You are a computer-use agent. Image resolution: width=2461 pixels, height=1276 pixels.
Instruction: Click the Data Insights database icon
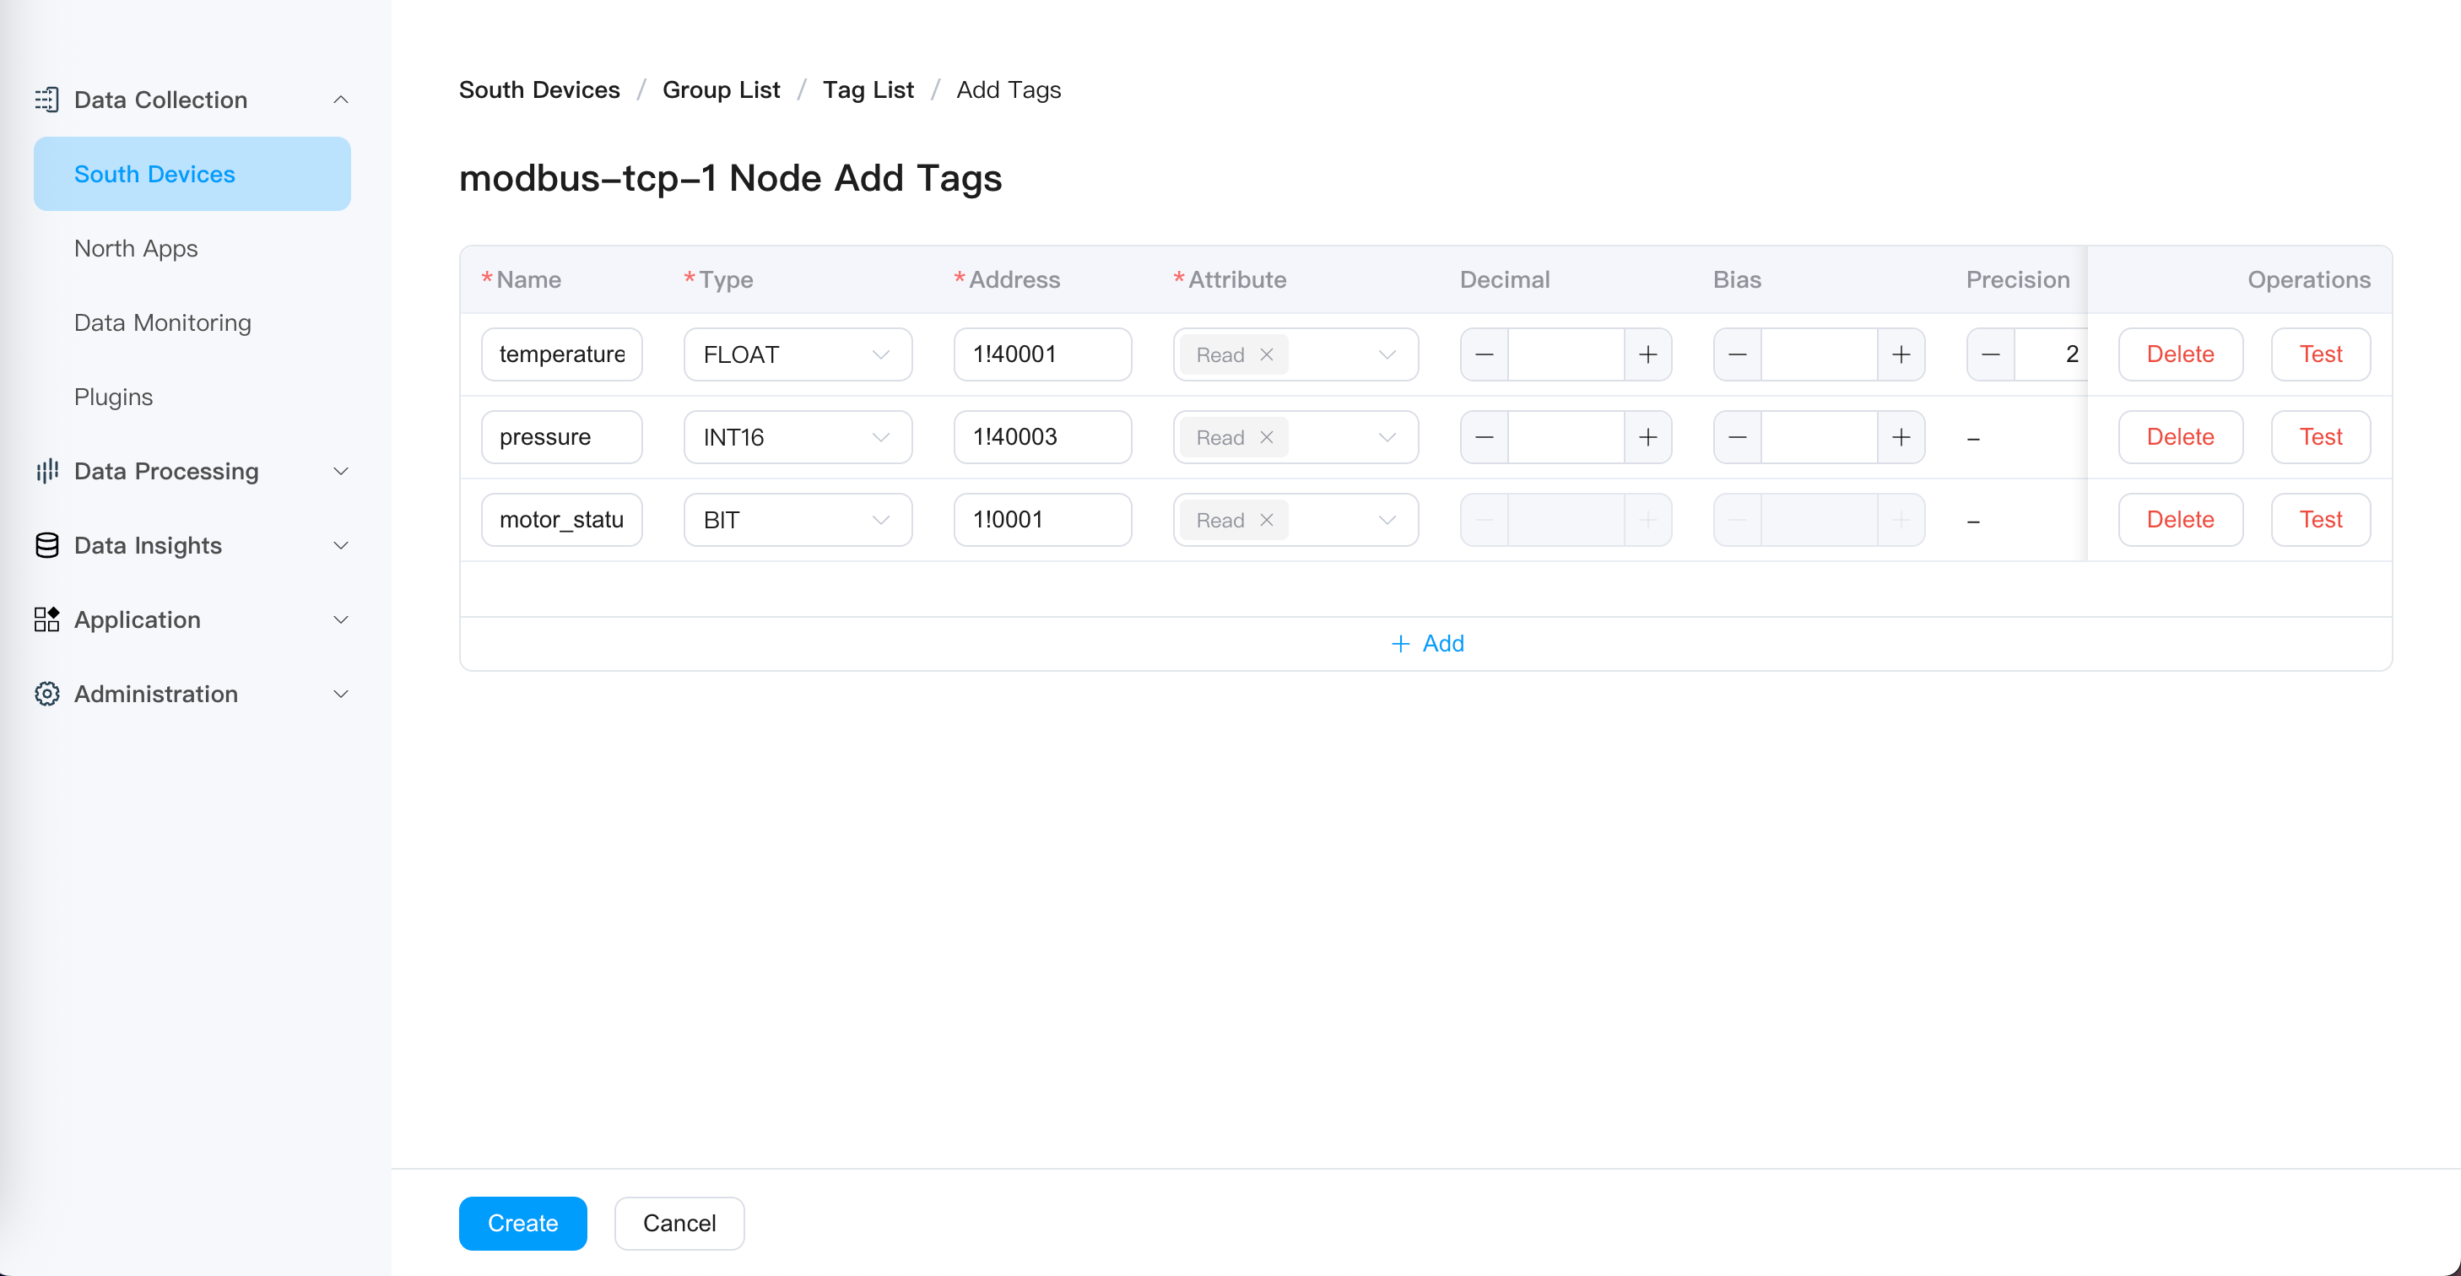click(46, 545)
